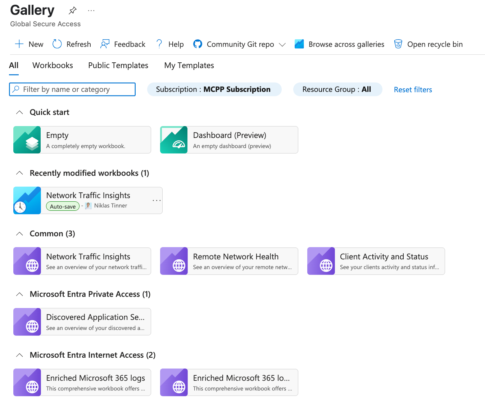
Task: Switch to the Public Templates tab
Action: 118,65
